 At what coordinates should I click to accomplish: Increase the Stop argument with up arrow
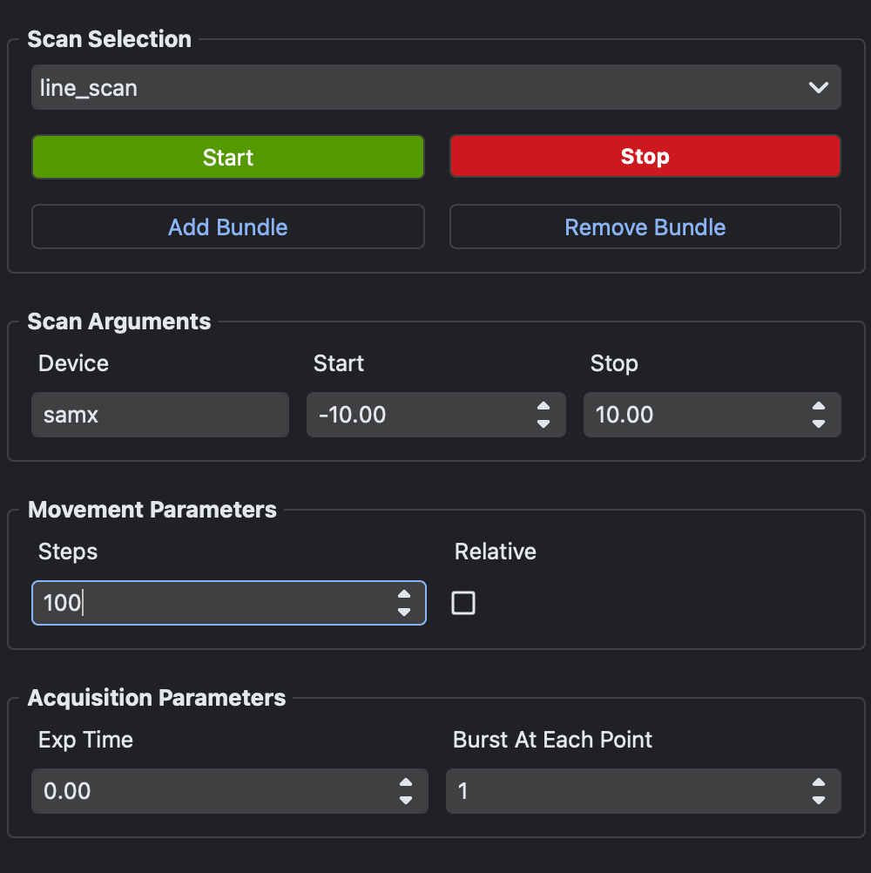coord(818,407)
